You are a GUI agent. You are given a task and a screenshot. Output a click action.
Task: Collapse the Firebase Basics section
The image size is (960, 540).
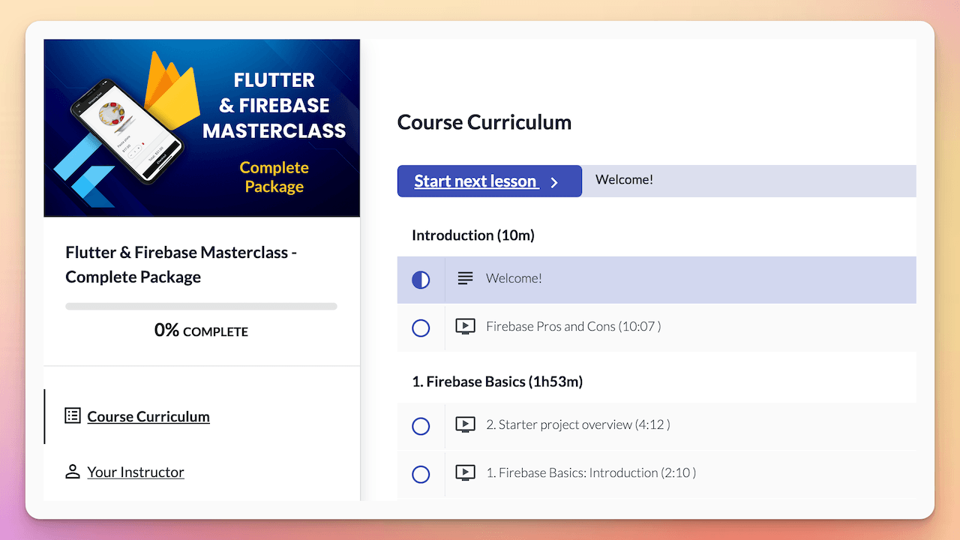[487, 381]
